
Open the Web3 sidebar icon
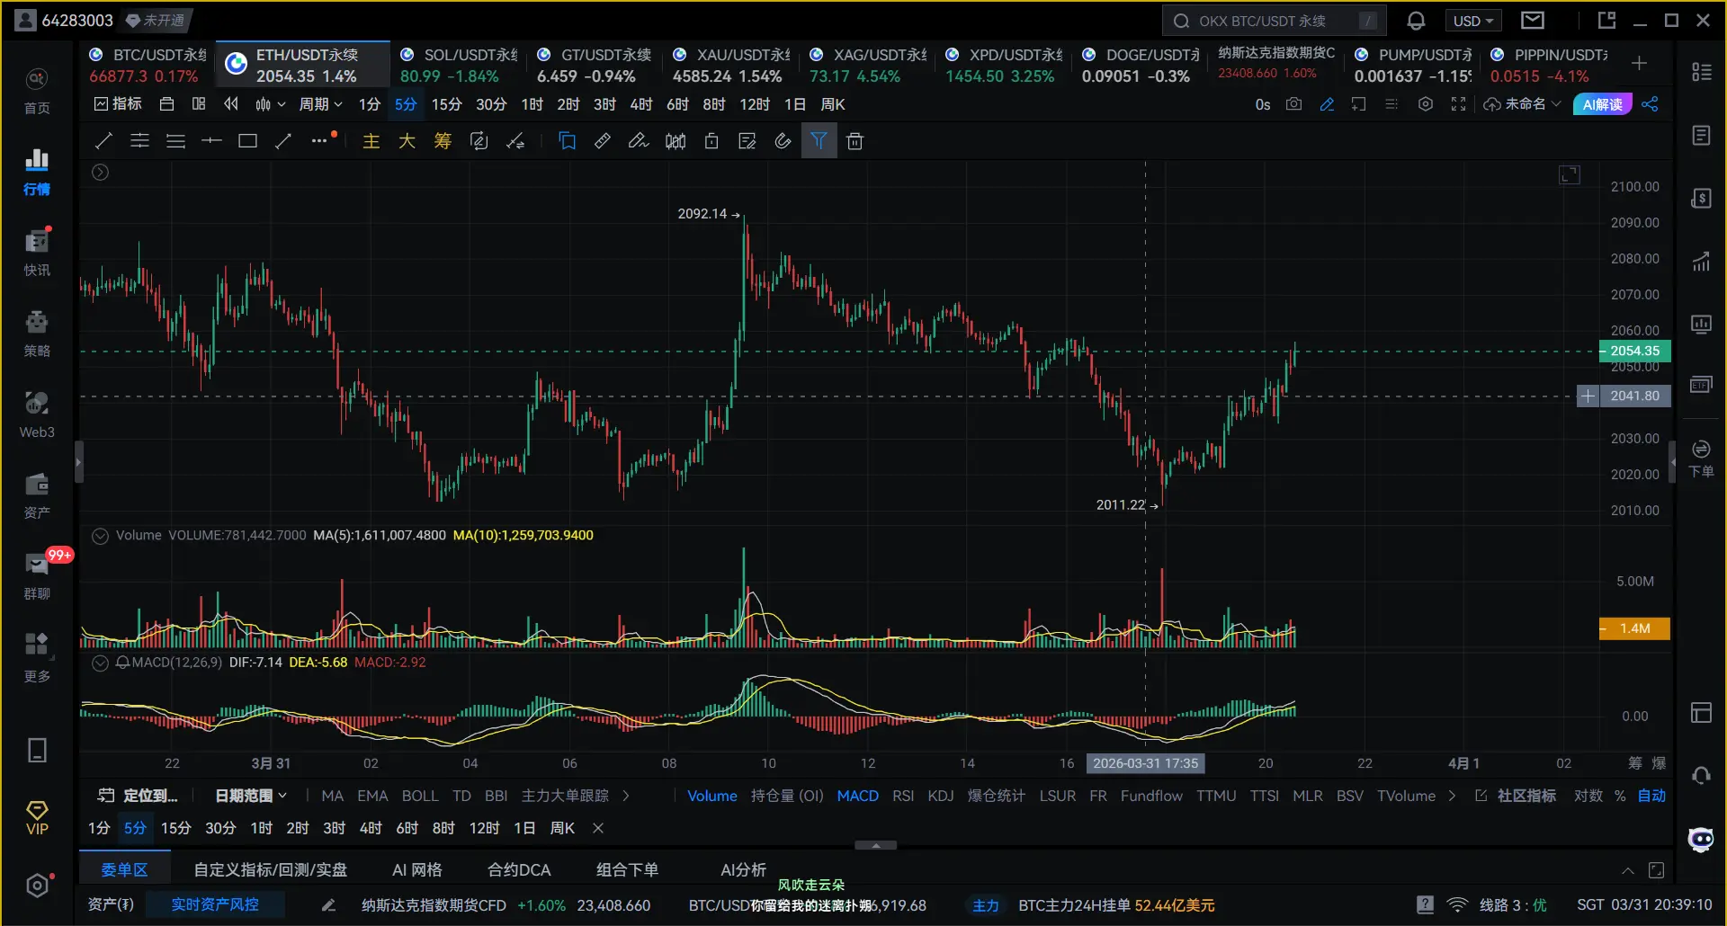[x=37, y=414]
